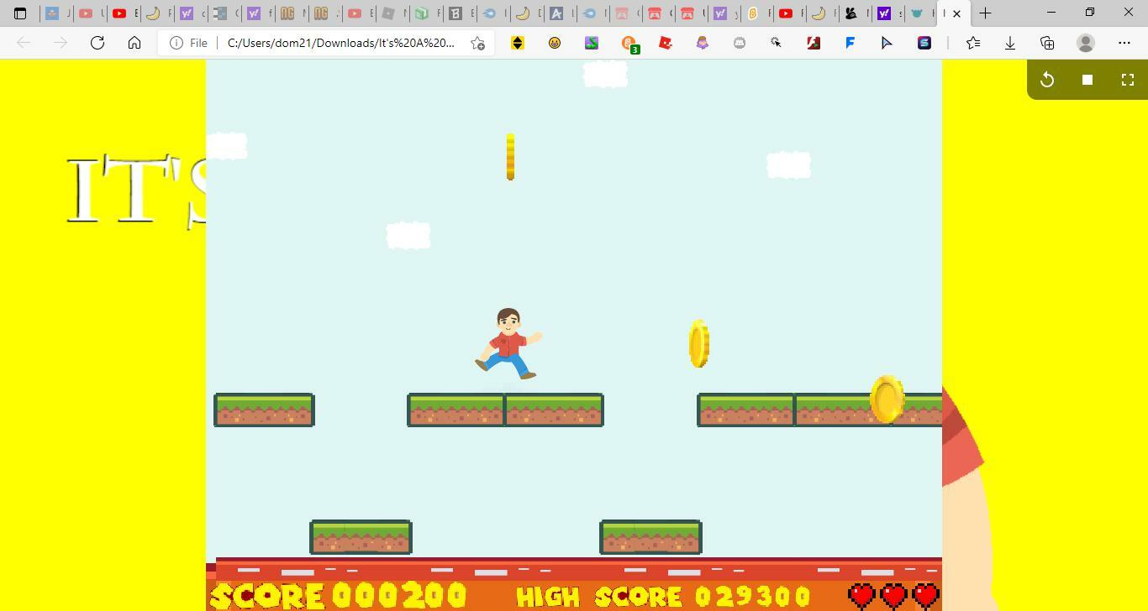Add this page to favorites
This screenshot has width=1148, height=611.
[477, 43]
